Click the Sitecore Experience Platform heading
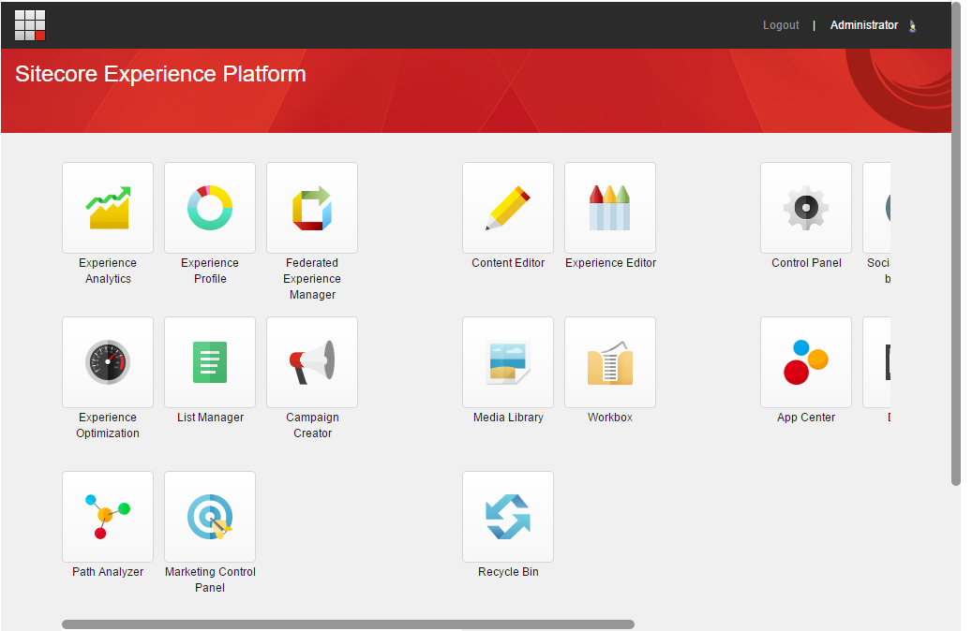Screen dimensions: 972x631 [160, 74]
